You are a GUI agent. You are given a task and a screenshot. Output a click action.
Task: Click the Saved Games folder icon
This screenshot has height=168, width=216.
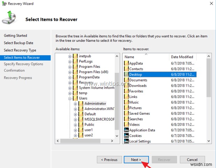pyautogui.click(x=126, y=113)
